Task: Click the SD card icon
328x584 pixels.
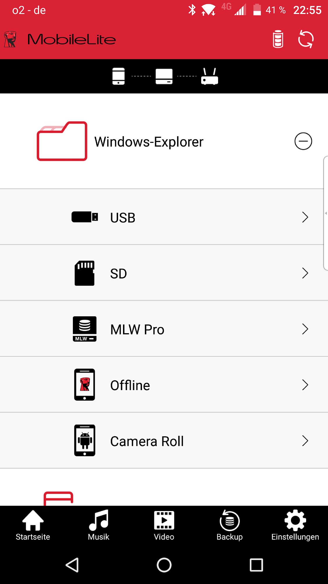Action: [85, 273]
